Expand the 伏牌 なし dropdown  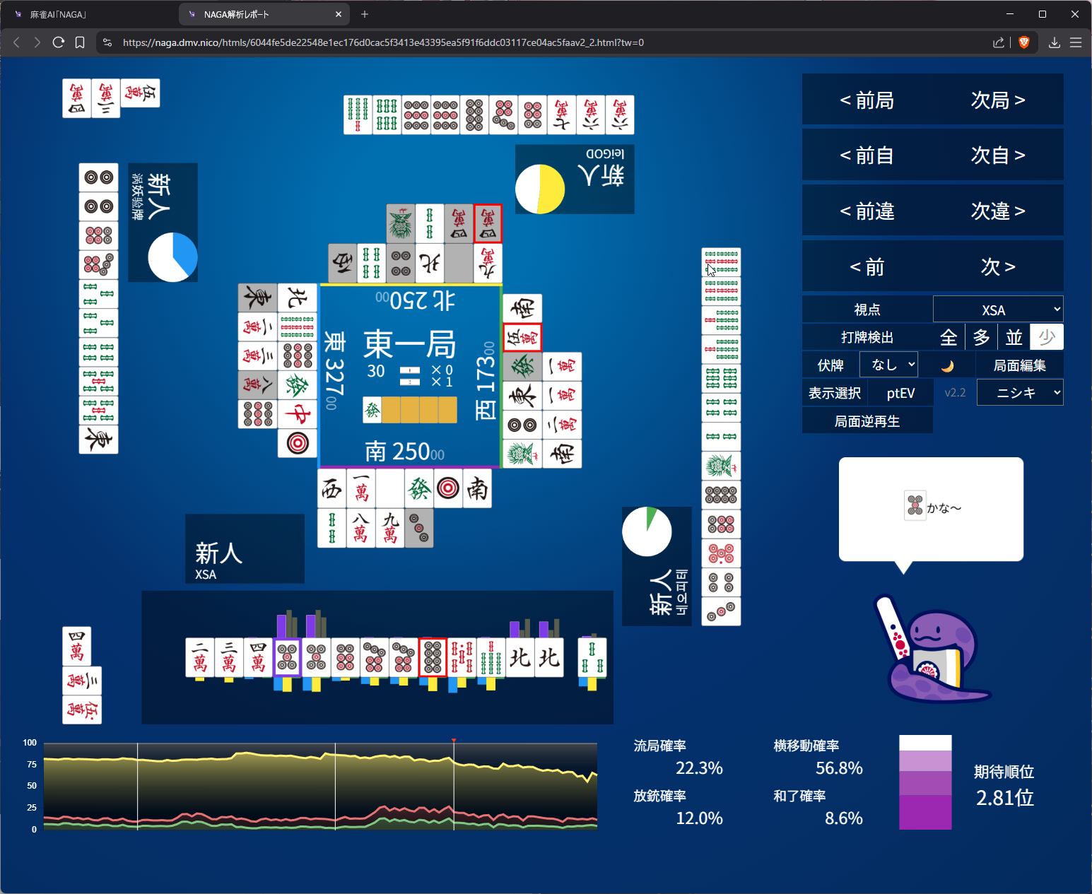point(888,365)
